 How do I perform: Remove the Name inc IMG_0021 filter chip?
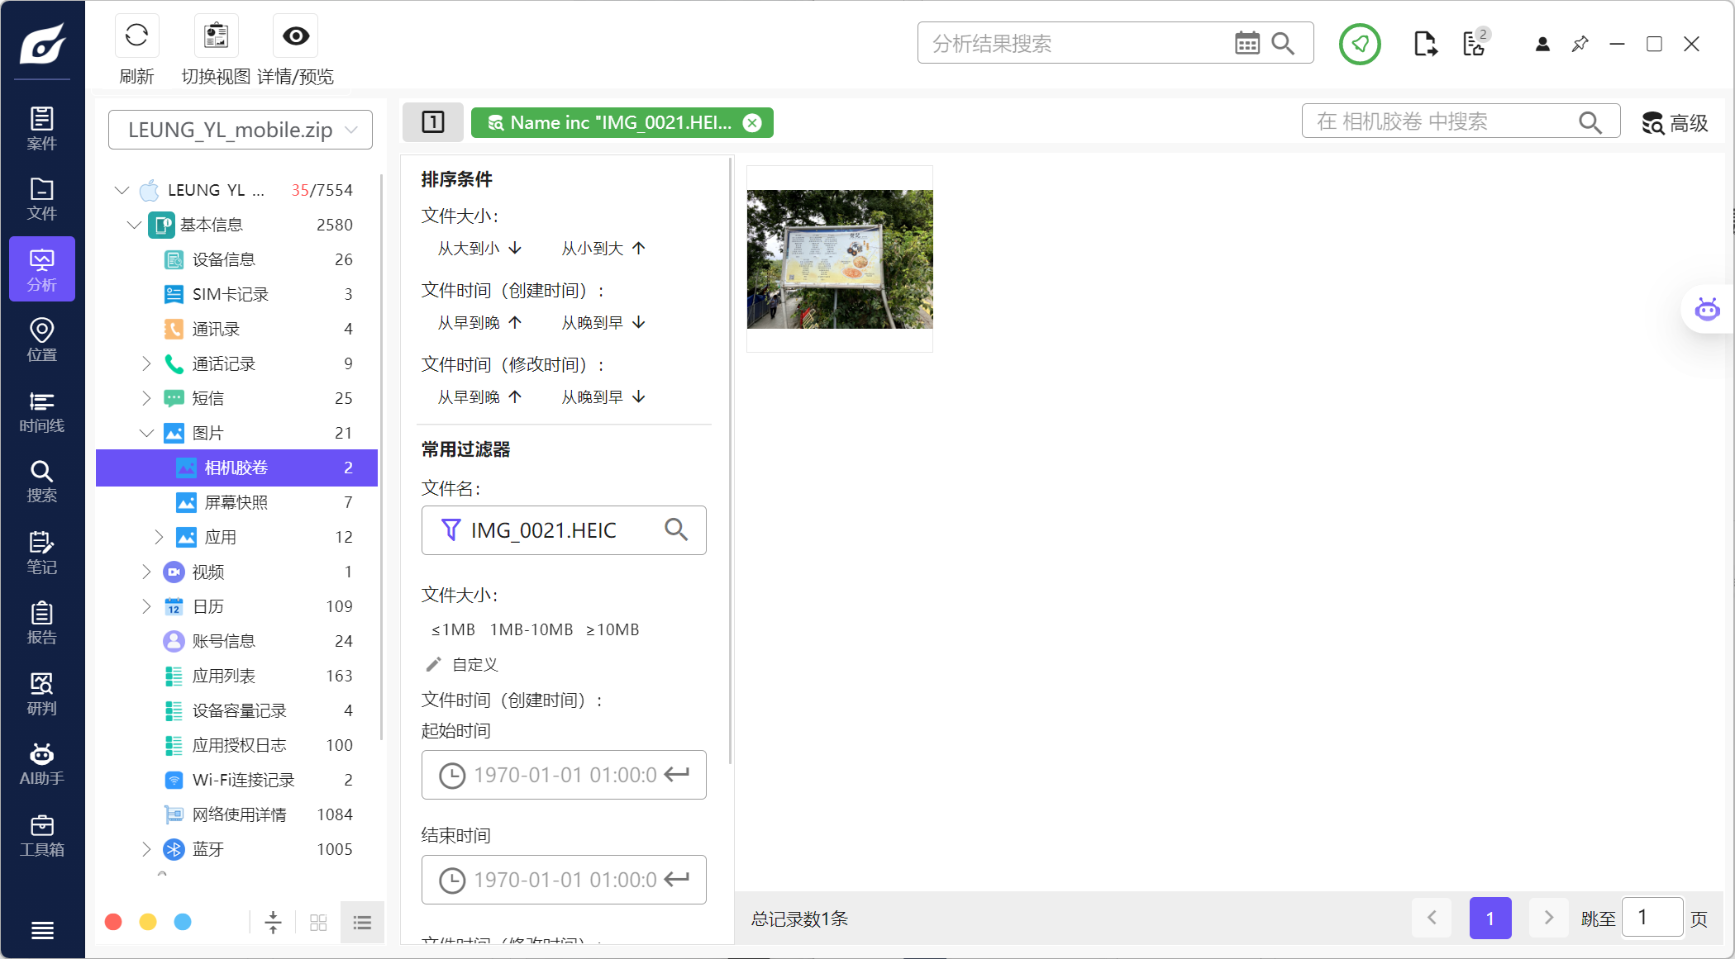click(752, 123)
